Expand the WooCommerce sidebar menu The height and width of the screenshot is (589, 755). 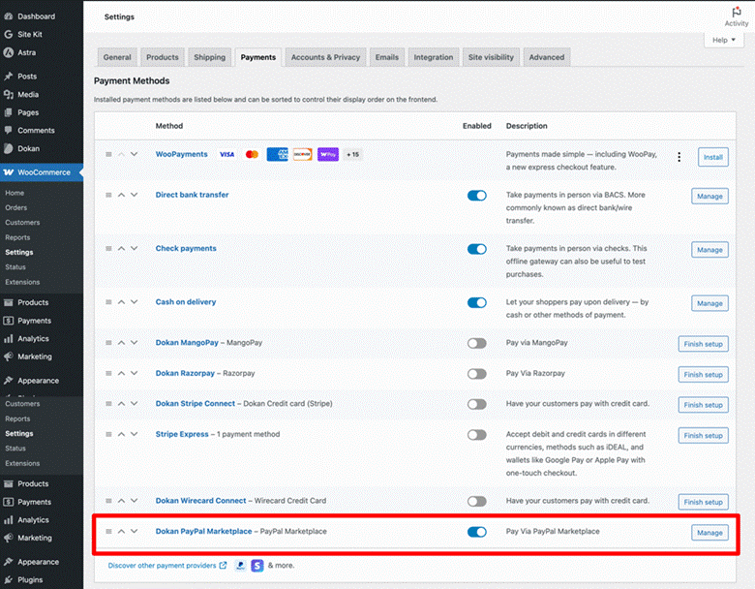(43, 172)
